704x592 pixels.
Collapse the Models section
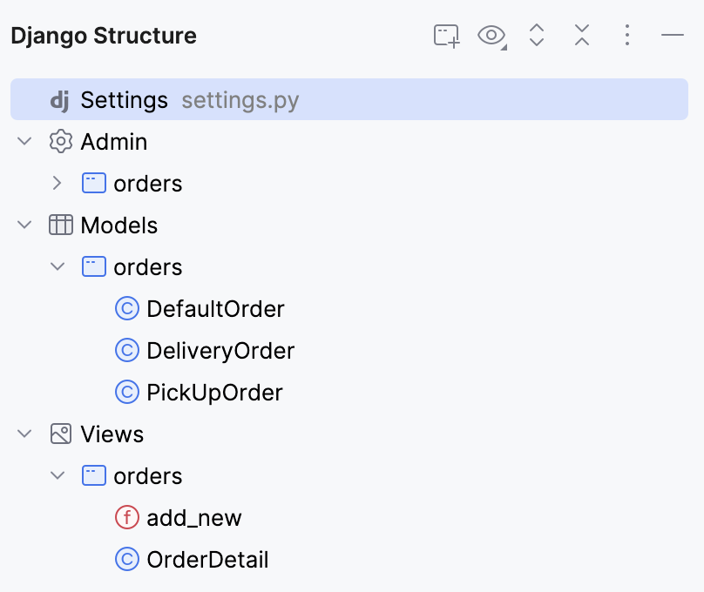[x=24, y=225]
